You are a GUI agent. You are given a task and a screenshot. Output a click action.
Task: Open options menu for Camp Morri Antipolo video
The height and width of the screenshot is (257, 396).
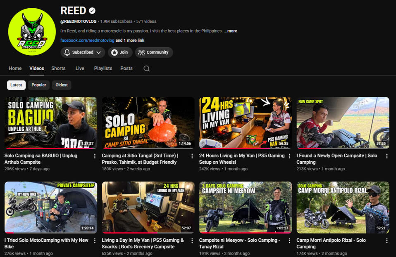click(x=386, y=241)
